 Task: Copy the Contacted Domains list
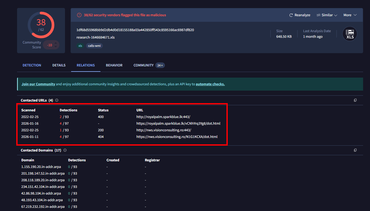[x=355, y=150]
